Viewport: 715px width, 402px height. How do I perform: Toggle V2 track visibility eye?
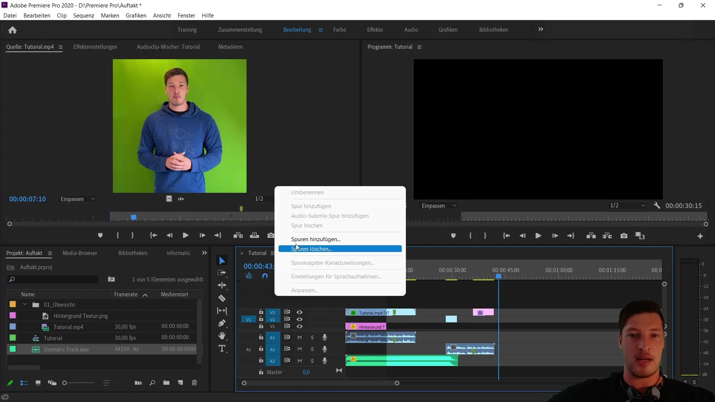coord(299,319)
